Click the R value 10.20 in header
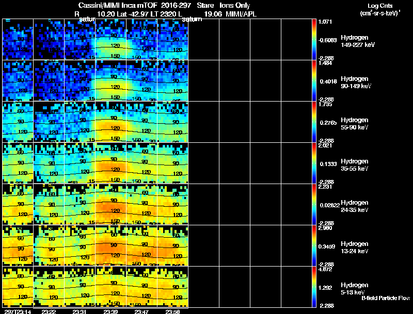 click(106, 14)
